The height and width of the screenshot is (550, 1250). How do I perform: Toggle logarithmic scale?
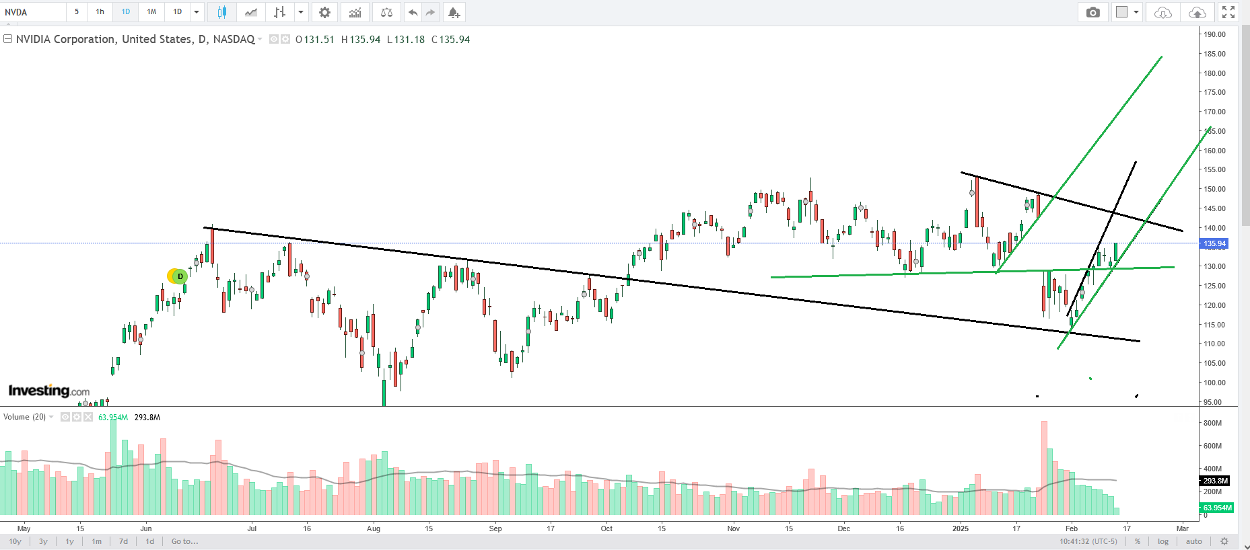click(1163, 541)
